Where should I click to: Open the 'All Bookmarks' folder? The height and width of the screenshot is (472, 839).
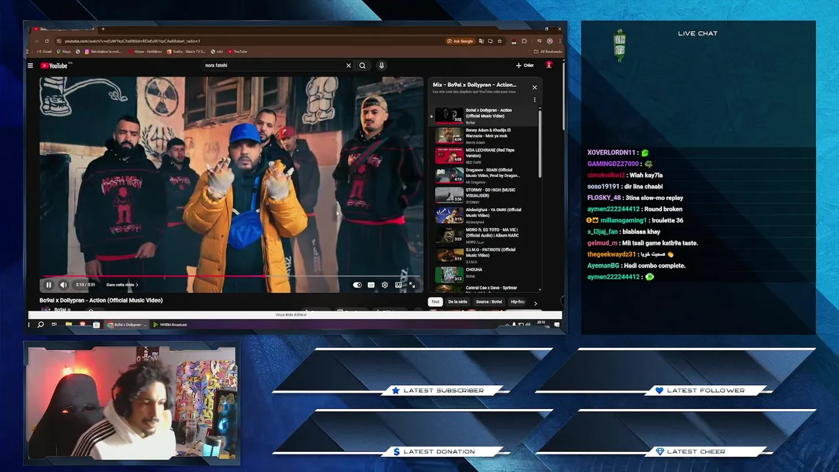pos(548,51)
